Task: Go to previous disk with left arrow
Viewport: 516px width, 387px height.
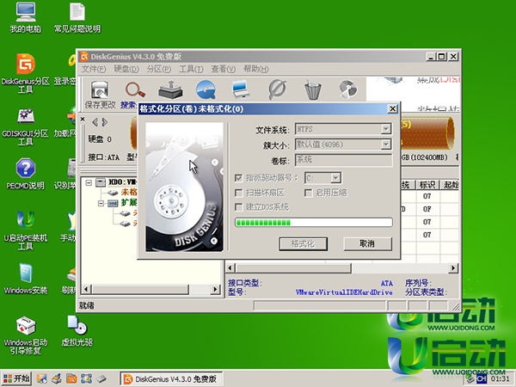Action: pos(95,122)
